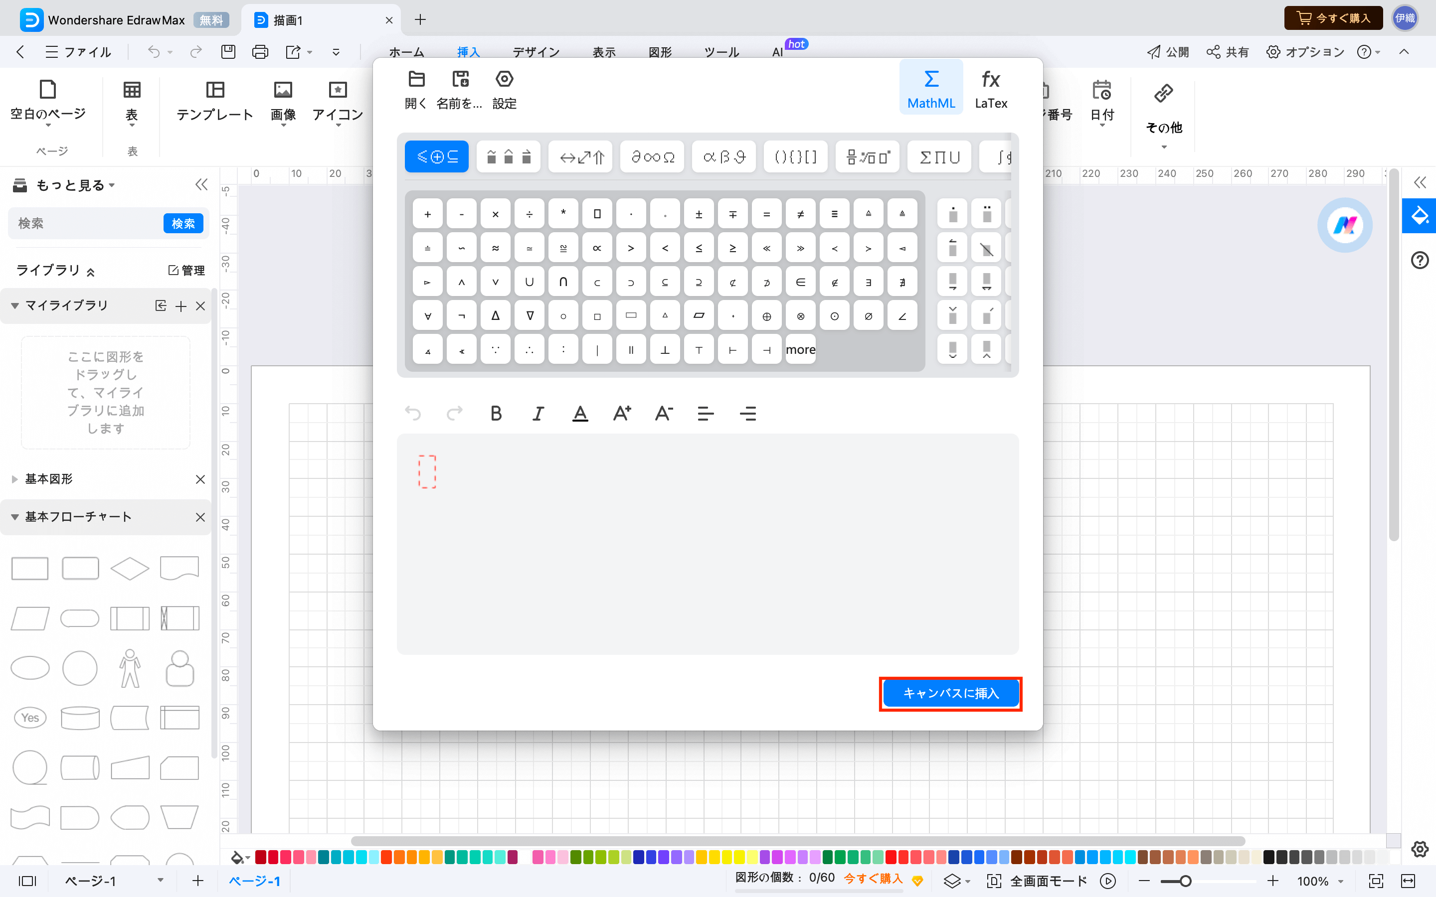
Task: Select the diamond decision flowchart shape
Action: (130, 568)
